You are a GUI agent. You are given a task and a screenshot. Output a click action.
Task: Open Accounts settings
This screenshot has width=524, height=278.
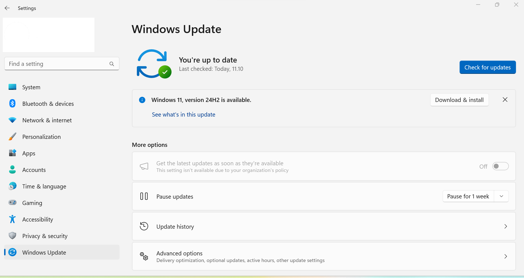[x=34, y=170]
